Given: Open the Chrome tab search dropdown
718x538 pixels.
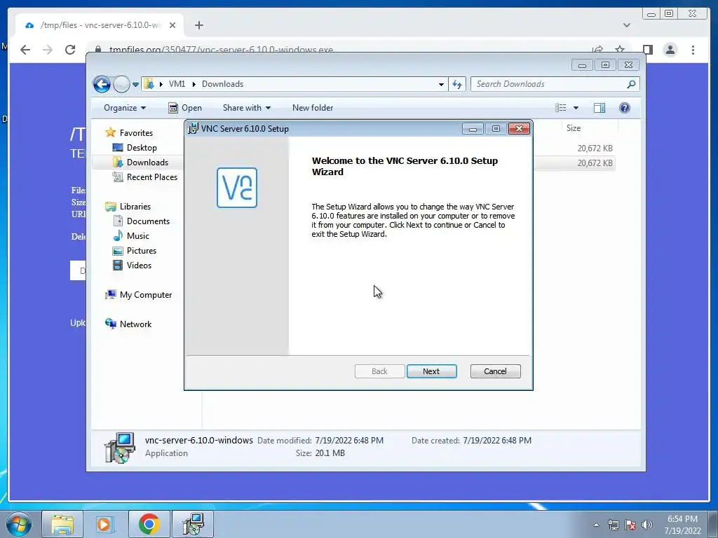Looking at the screenshot, I should point(627,25).
